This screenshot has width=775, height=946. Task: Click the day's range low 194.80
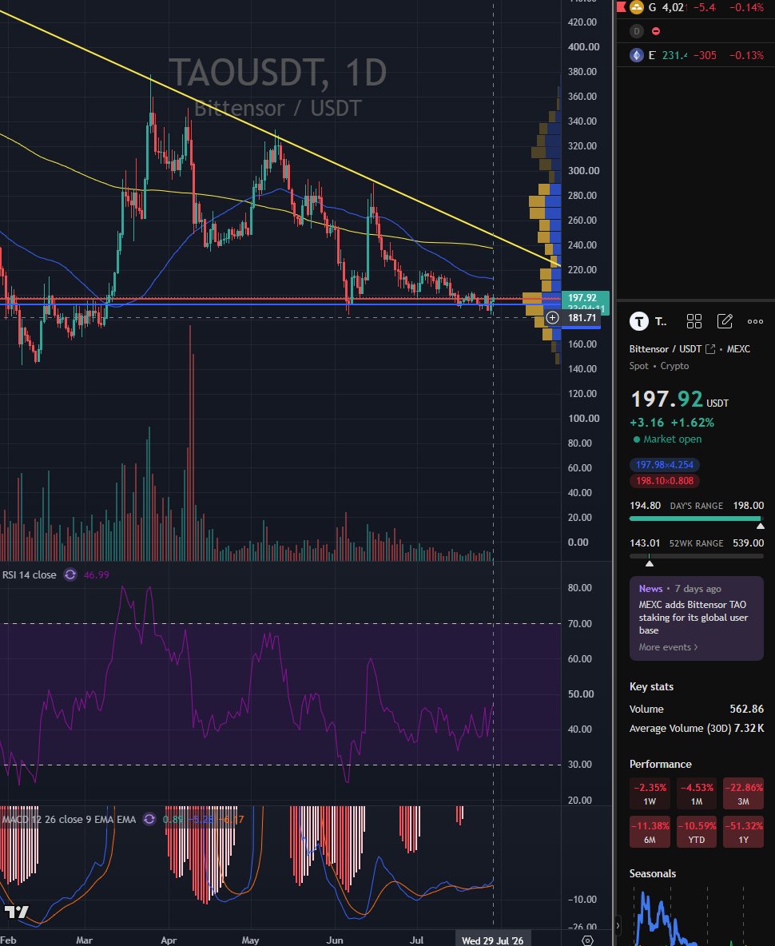point(645,506)
